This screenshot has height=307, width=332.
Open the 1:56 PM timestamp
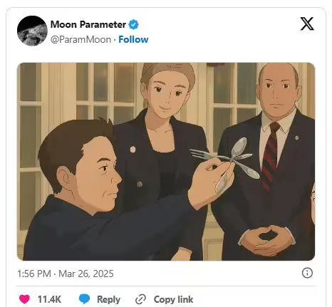pos(34,274)
